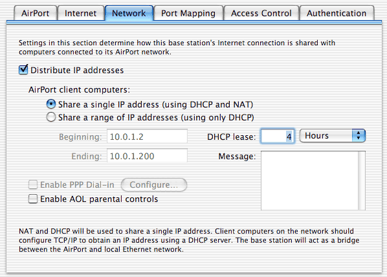Click the Configure... button
The width and height of the screenshot is (387, 277).
click(x=154, y=184)
